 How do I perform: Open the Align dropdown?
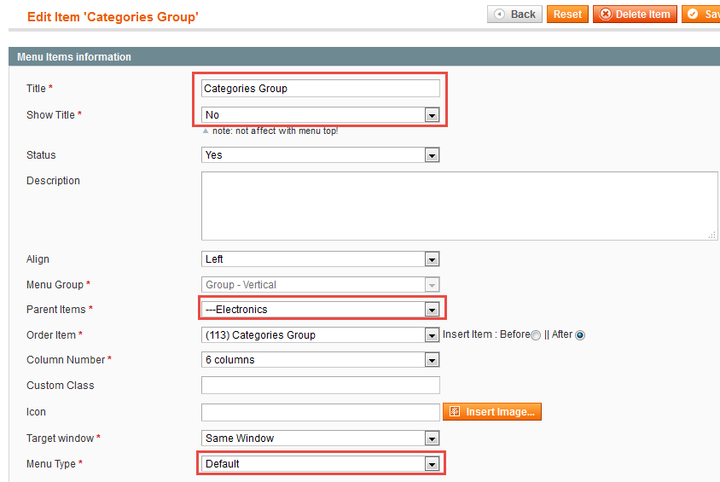click(x=321, y=258)
